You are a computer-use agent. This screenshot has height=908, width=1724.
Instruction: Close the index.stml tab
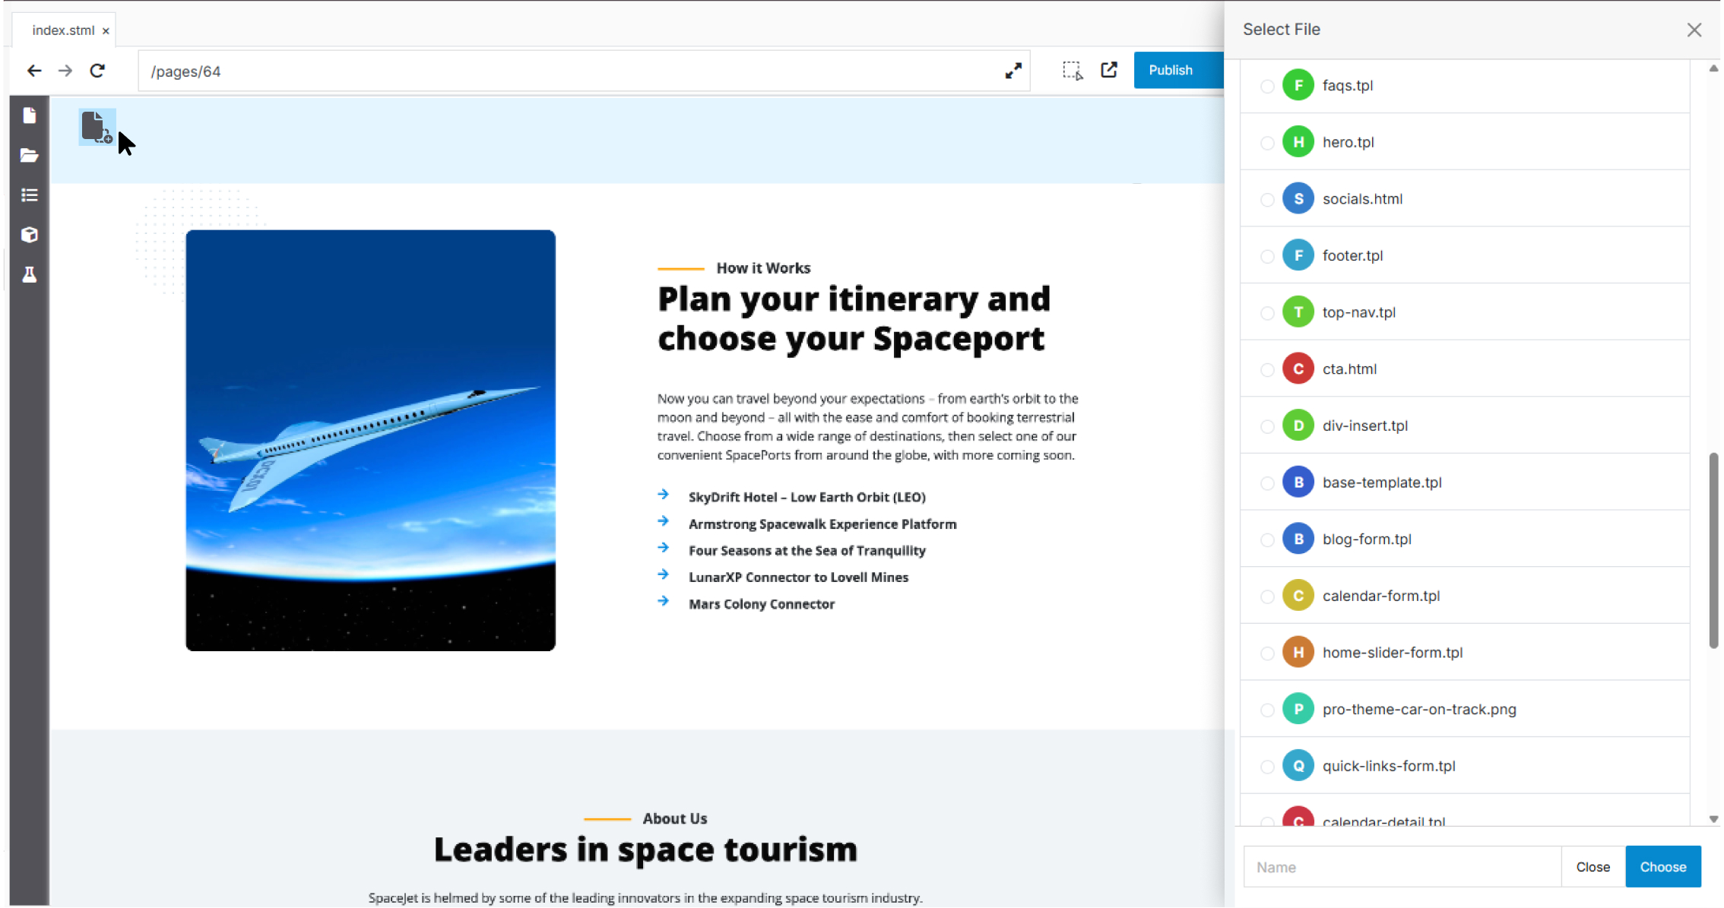point(106,31)
